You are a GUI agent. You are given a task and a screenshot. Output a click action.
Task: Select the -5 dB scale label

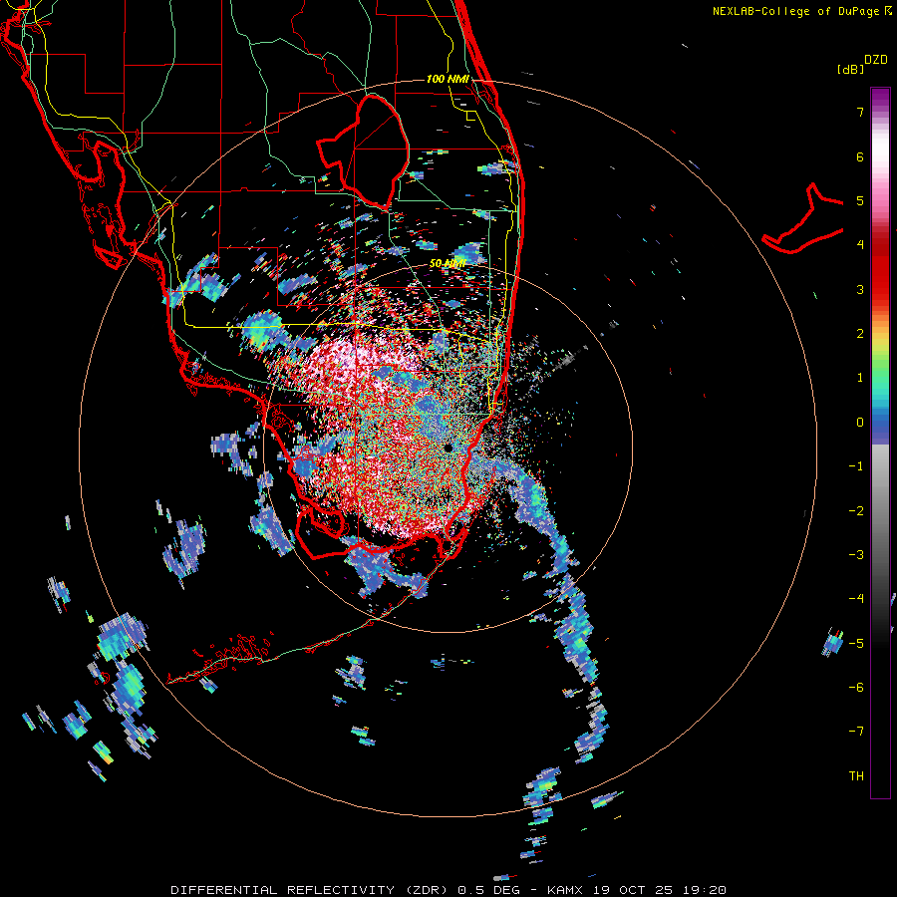point(856,643)
